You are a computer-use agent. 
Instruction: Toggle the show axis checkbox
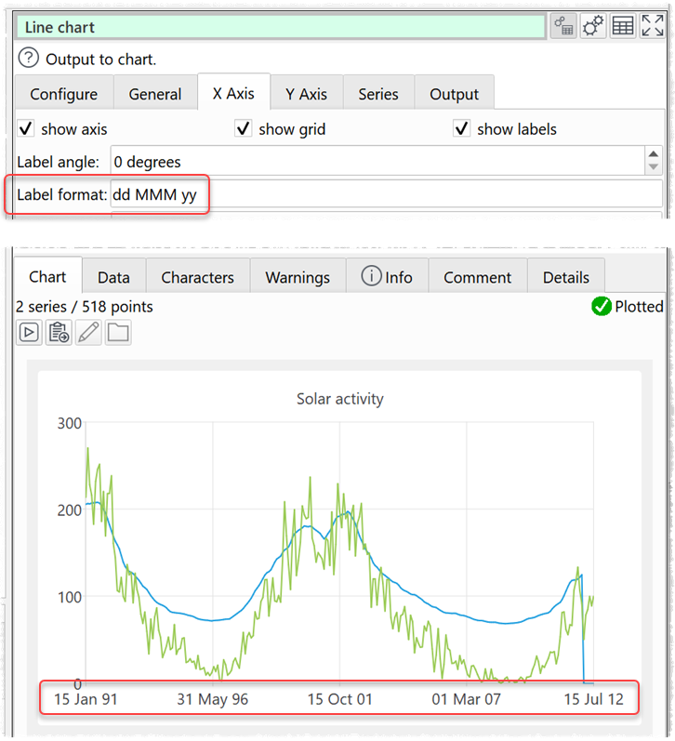(26, 128)
